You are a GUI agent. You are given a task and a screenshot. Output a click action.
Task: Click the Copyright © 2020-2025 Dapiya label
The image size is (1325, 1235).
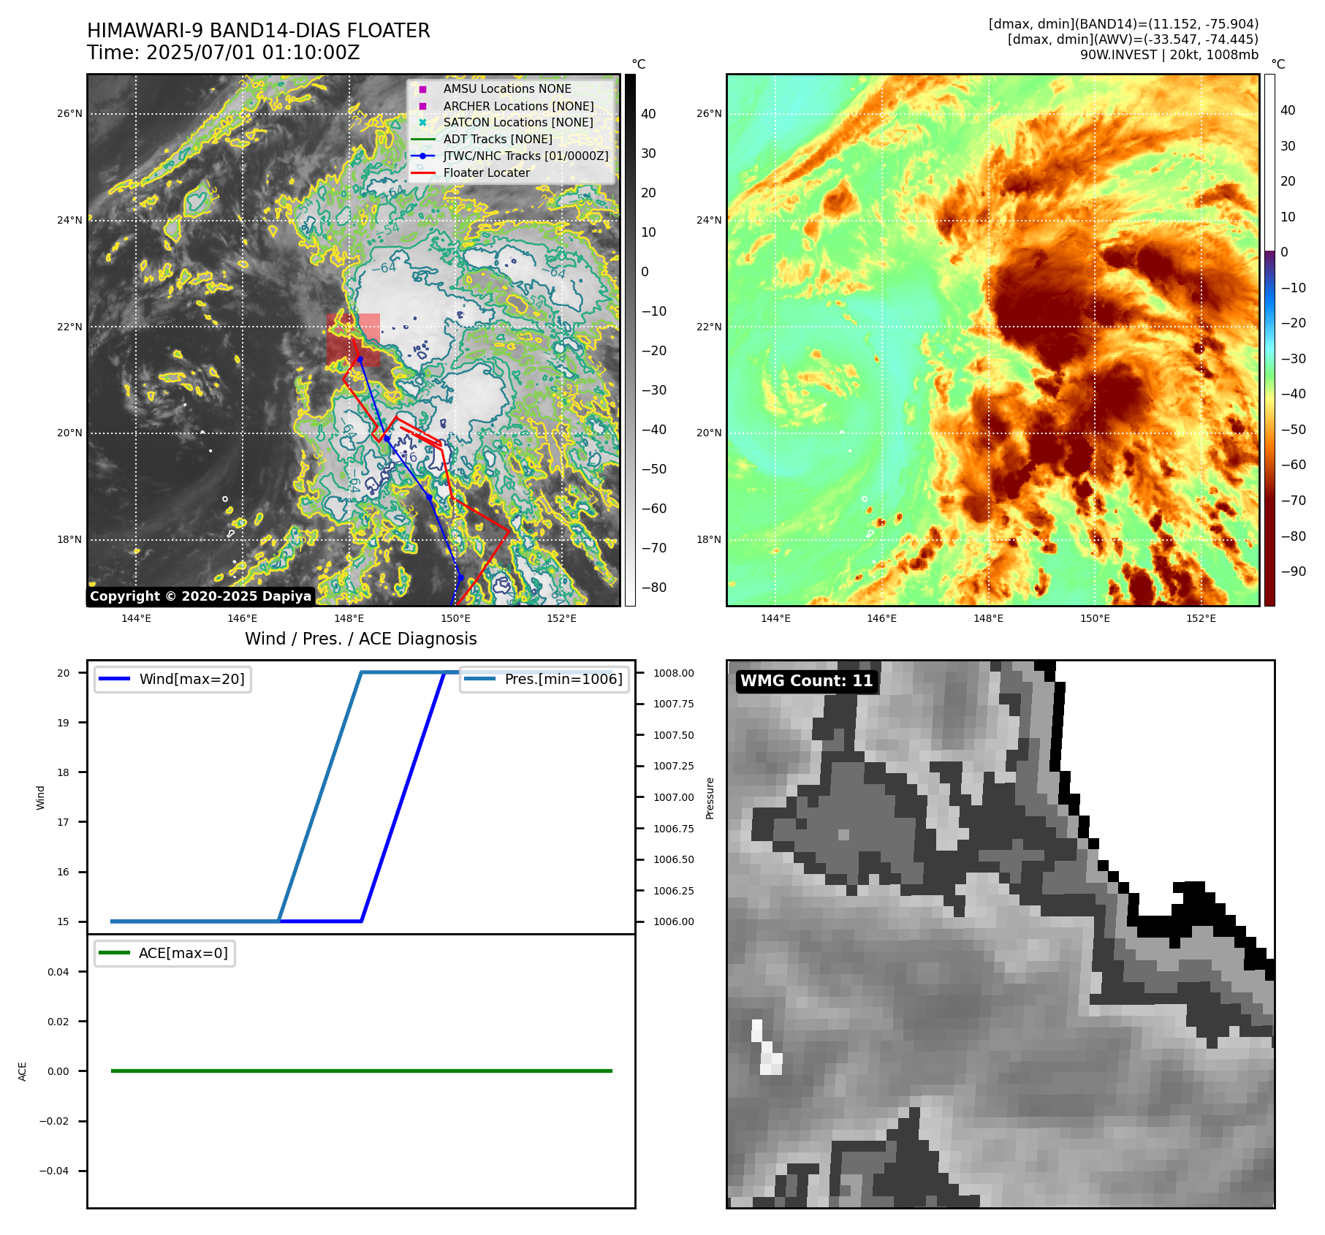(201, 596)
